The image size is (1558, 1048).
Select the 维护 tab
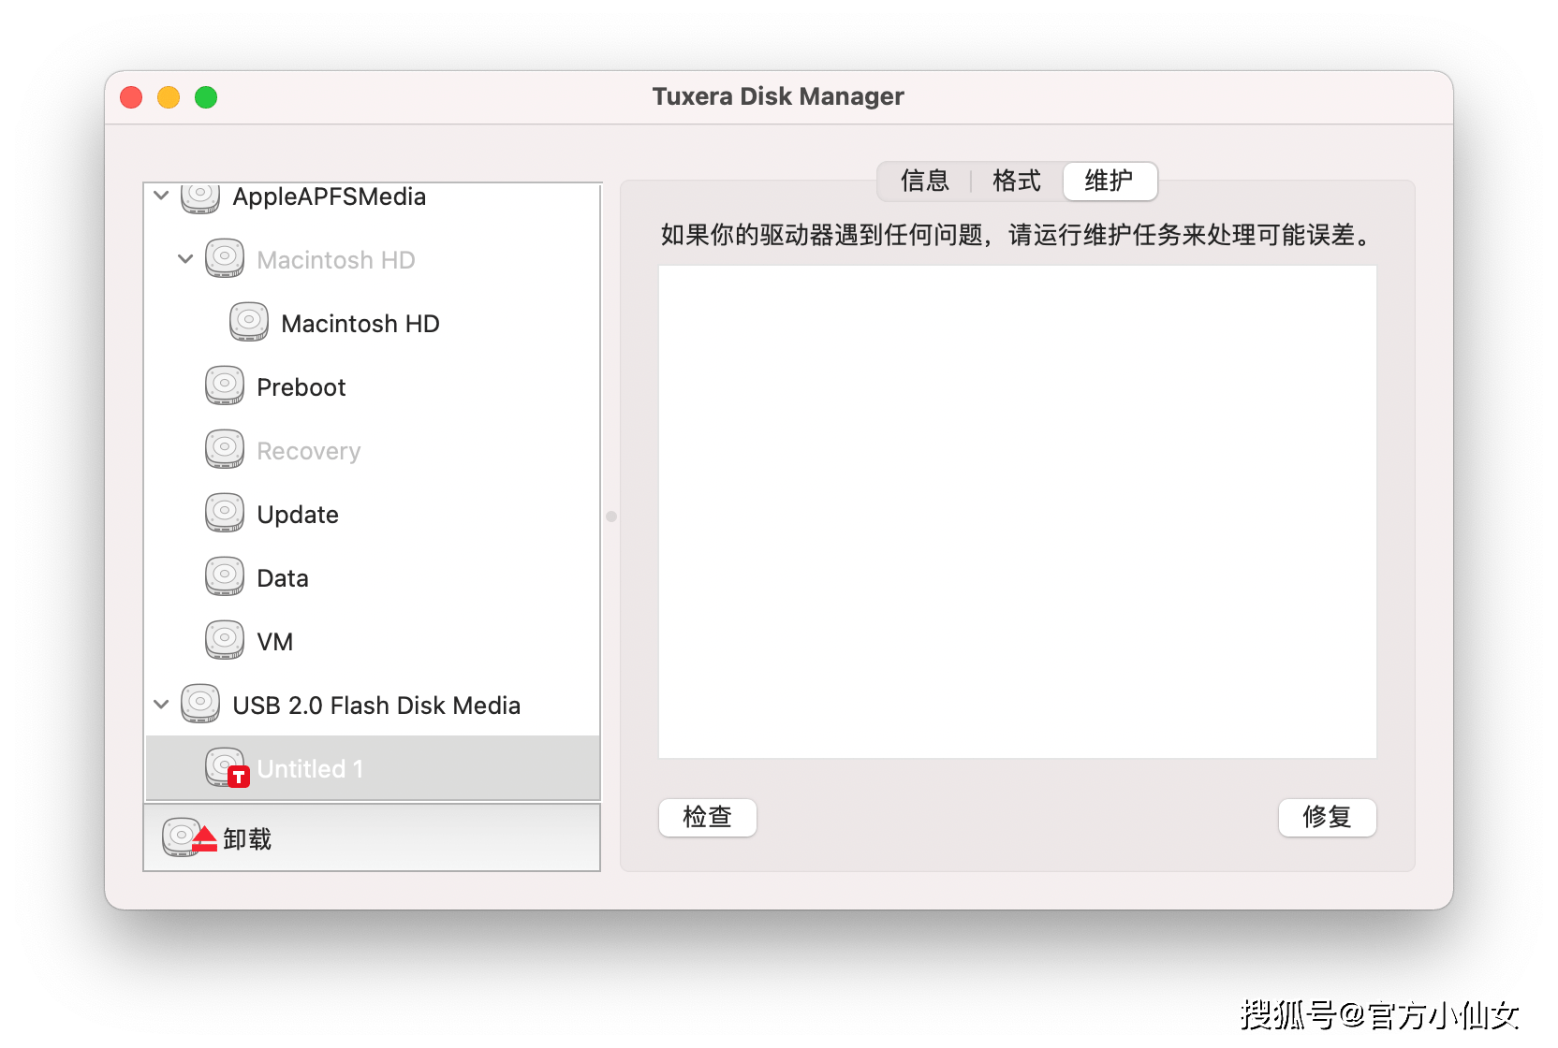(1110, 181)
